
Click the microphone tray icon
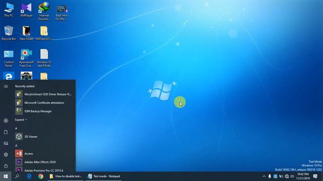click(x=270, y=176)
